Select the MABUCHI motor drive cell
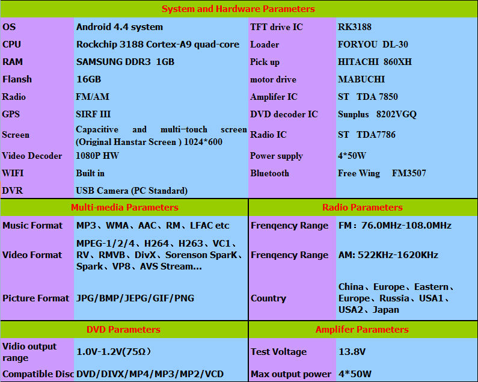This screenshot has height=382, width=478. click(x=361, y=79)
